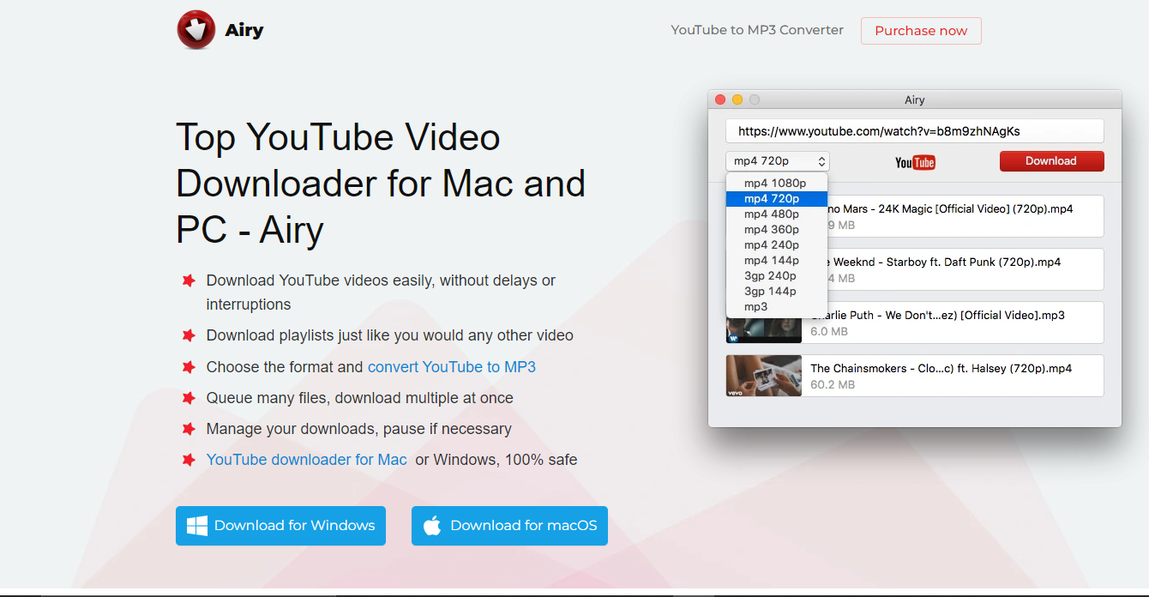Click the star bullet beside Manage your downloads
Image resolution: width=1149 pixels, height=597 pixels.
(189, 429)
